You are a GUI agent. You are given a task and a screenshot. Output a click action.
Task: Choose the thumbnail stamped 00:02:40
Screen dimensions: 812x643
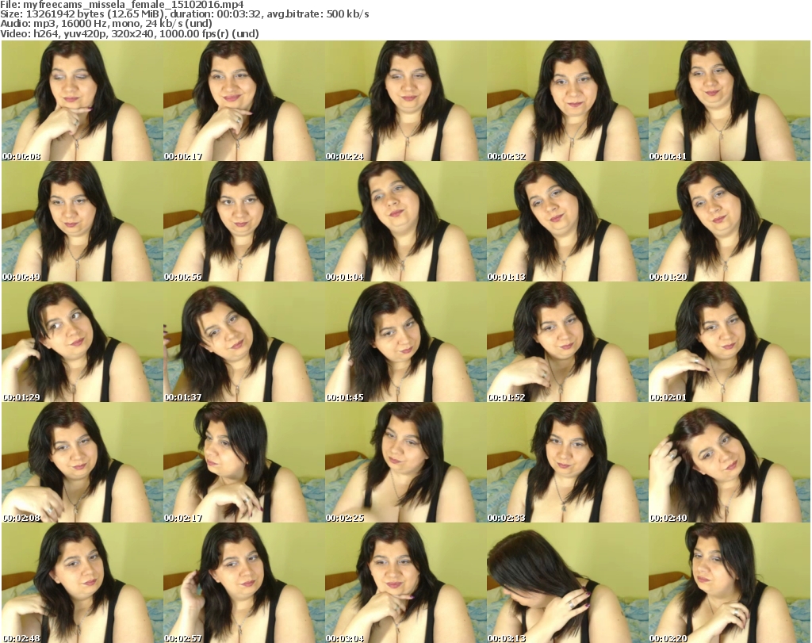click(x=730, y=462)
